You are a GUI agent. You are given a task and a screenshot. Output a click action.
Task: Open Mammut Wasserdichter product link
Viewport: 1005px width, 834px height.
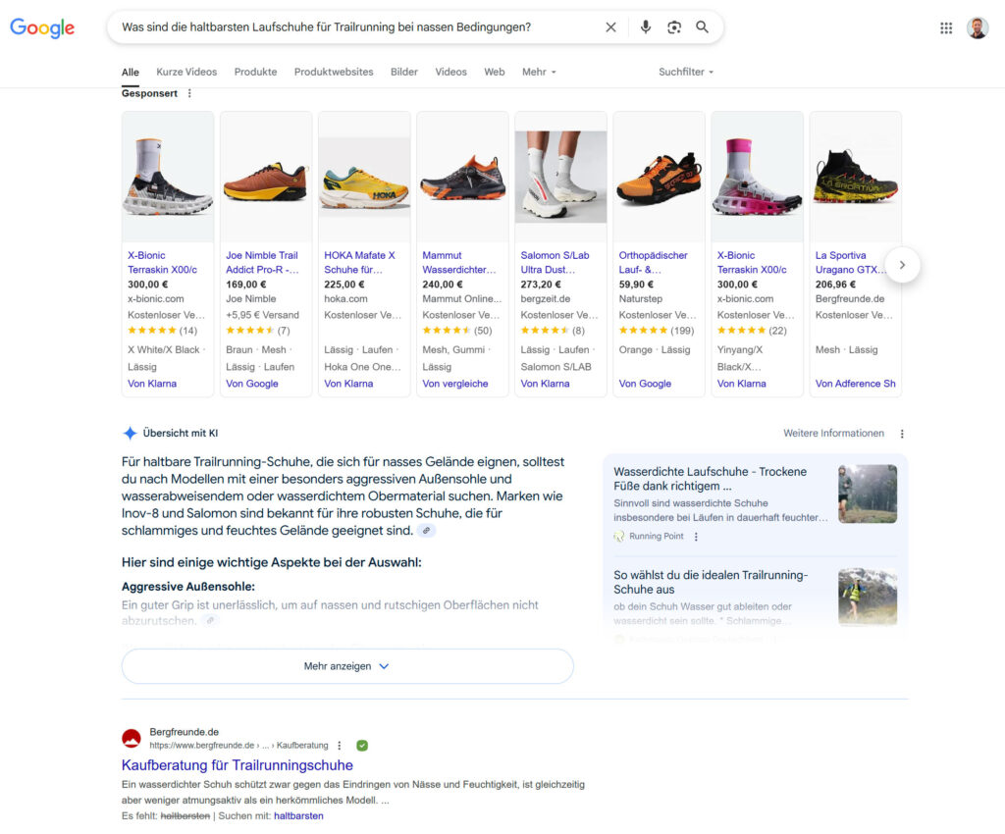point(459,263)
